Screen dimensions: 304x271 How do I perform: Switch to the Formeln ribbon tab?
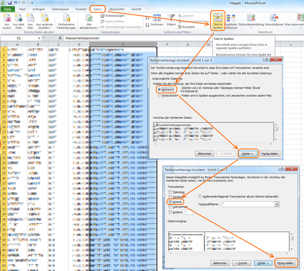[x=81, y=9]
